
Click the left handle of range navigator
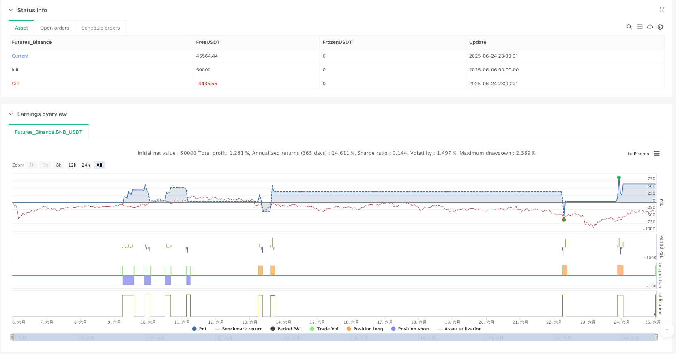click(12, 337)
